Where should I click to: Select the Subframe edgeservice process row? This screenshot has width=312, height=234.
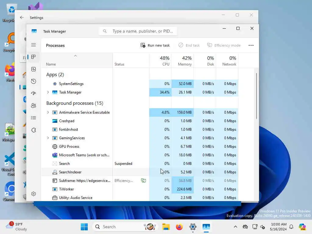[140, 180]
